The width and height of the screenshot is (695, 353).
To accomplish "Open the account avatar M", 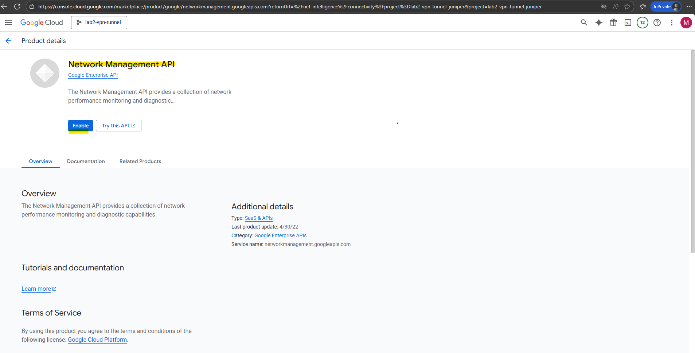I will tap(686, 23).
